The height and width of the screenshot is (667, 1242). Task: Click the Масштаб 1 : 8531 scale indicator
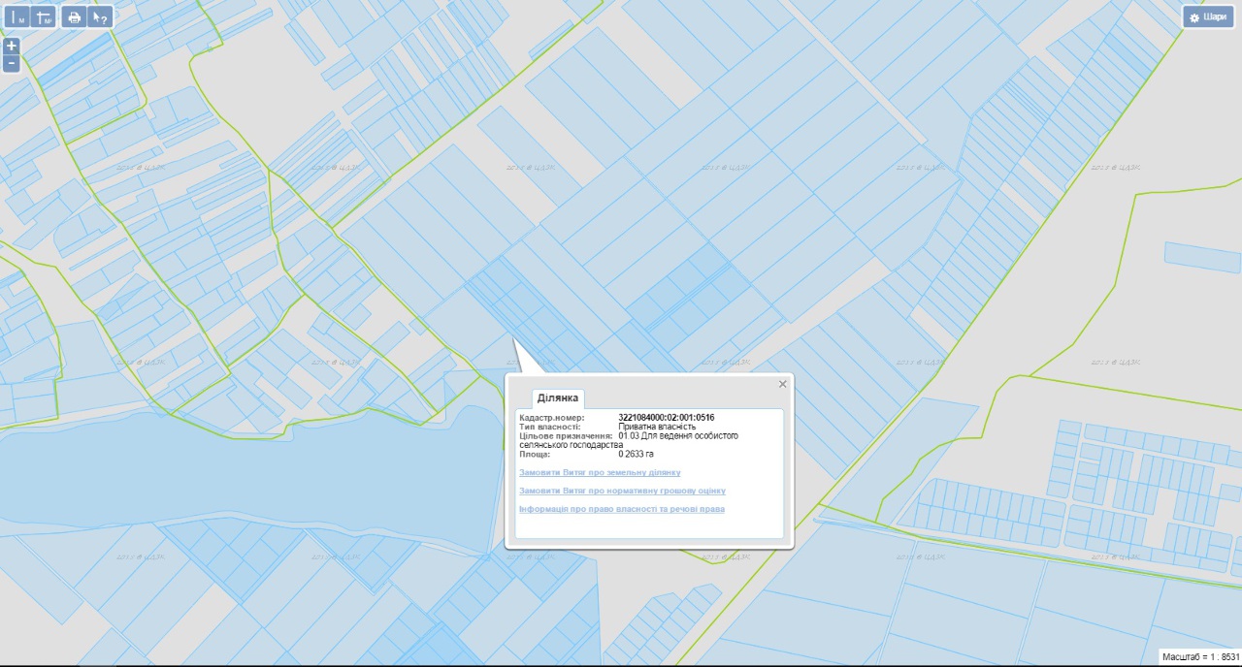(x=1200, y=657)
